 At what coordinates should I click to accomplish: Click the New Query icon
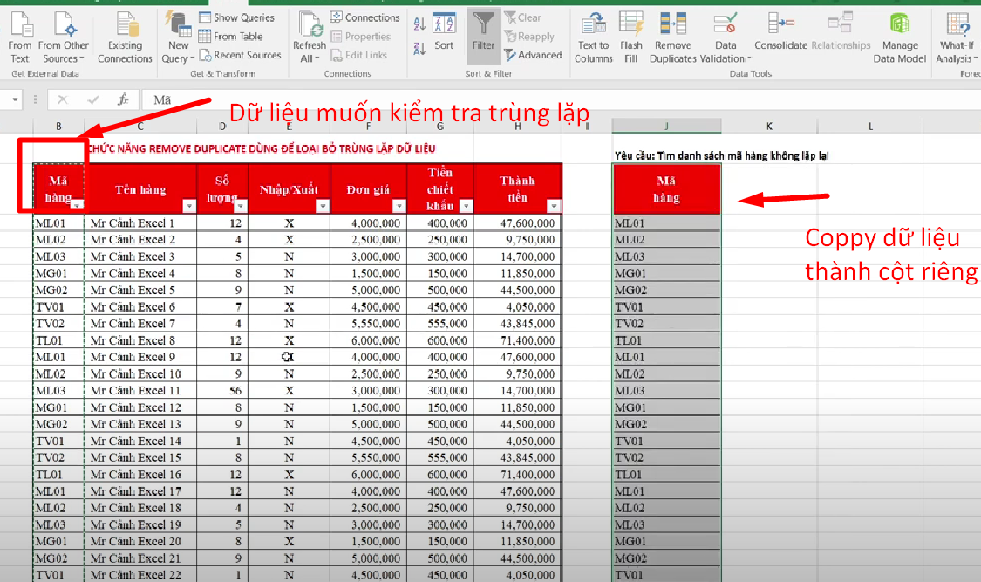coord(177,37)
